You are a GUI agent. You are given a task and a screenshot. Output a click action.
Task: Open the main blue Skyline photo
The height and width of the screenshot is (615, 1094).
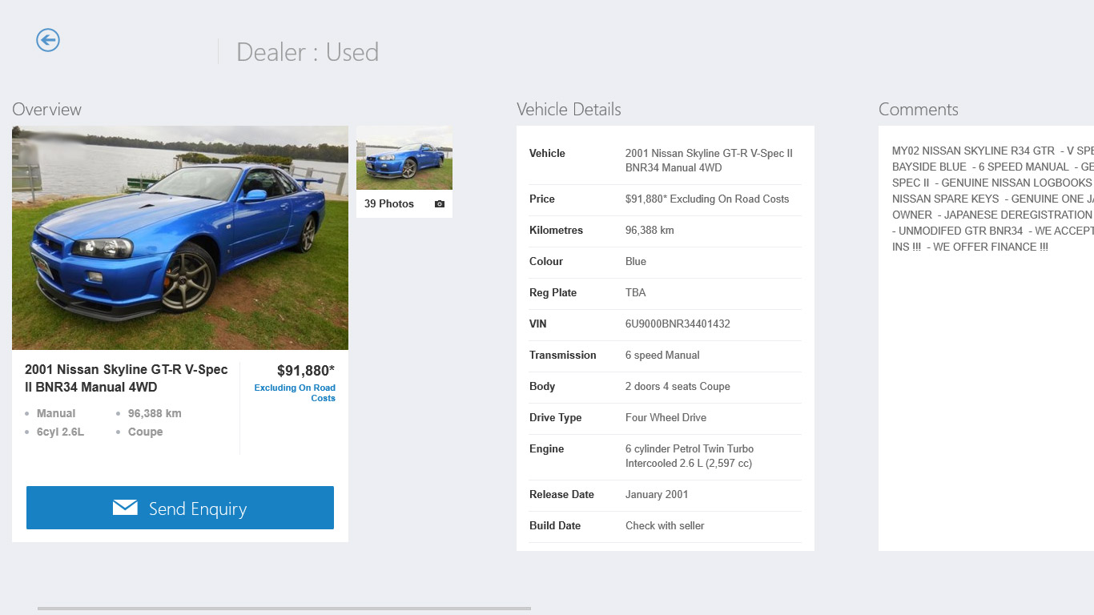[x=180, y=238]
